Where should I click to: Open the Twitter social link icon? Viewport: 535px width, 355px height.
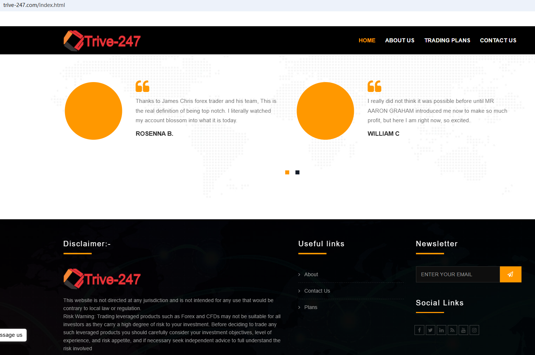point(430,330)
